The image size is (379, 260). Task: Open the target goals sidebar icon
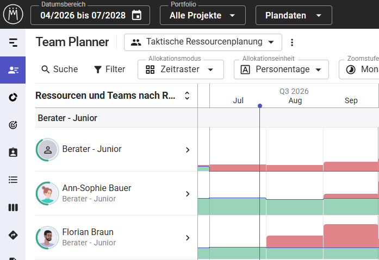[13, 125]
